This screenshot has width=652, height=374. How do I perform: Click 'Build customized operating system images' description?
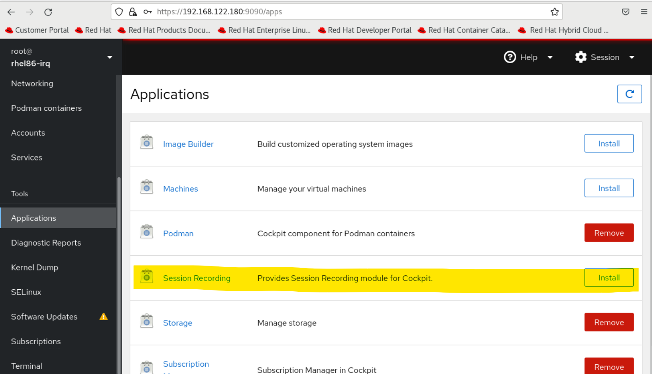coord(335,144)
